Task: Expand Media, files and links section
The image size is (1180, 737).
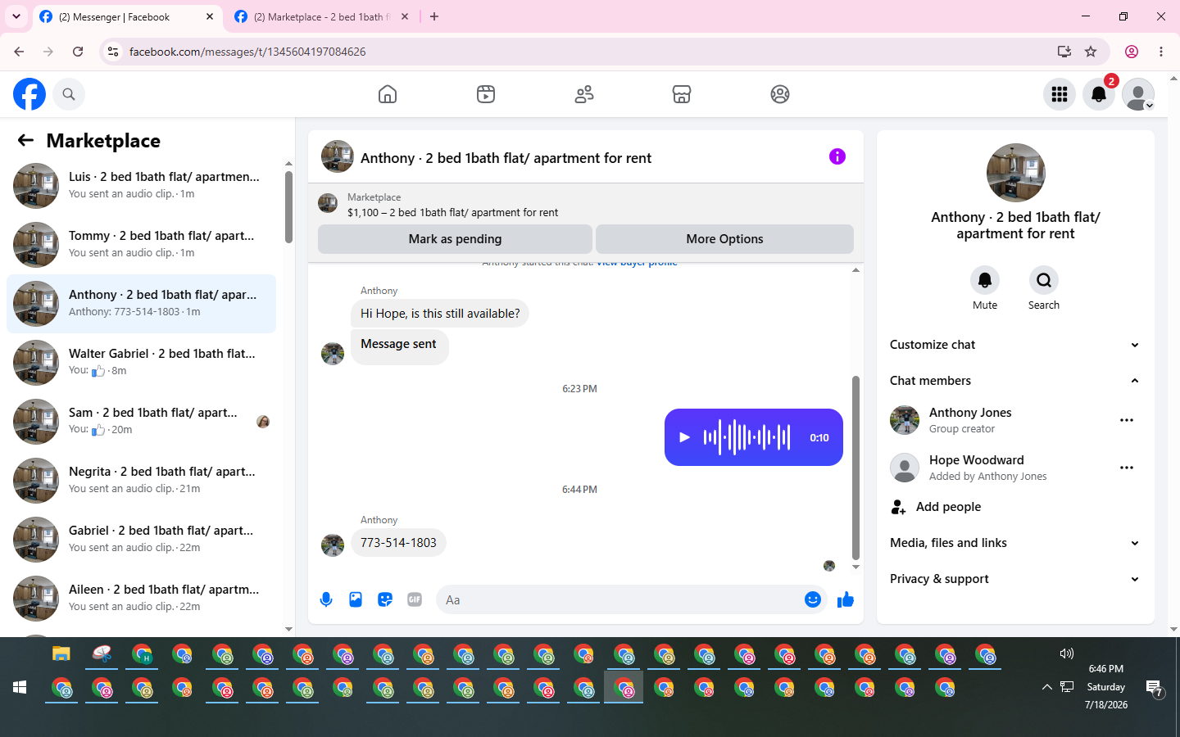Action: click(1015, 543)
